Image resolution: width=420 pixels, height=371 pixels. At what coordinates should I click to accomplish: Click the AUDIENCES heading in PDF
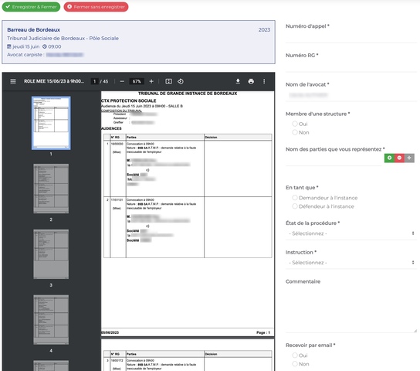coord(111,128)
